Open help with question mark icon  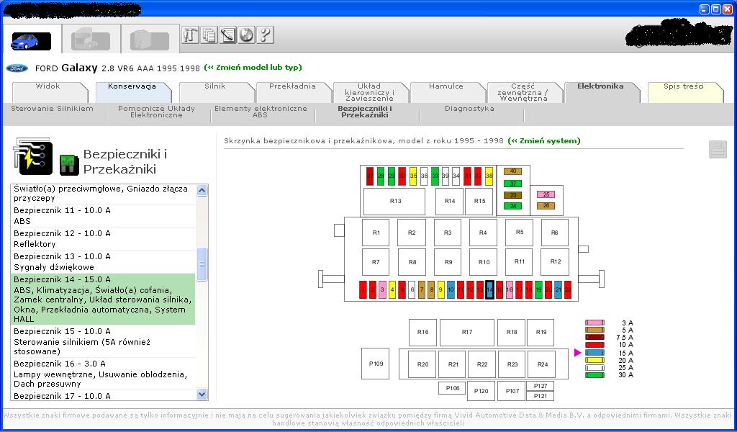pyautogui.click(x=265, y=35)
